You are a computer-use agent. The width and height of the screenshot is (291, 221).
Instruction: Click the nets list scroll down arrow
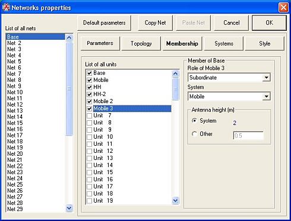(69, 208)
